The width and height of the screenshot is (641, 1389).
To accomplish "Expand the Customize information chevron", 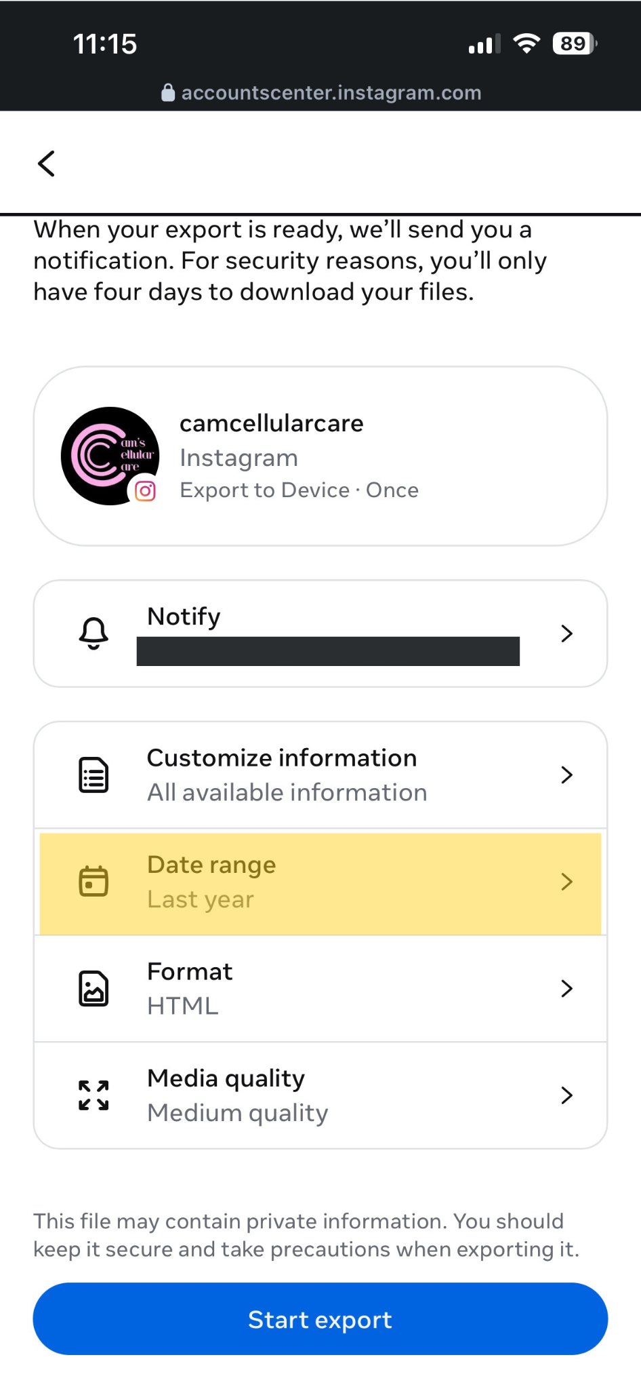I will point(567,775).
